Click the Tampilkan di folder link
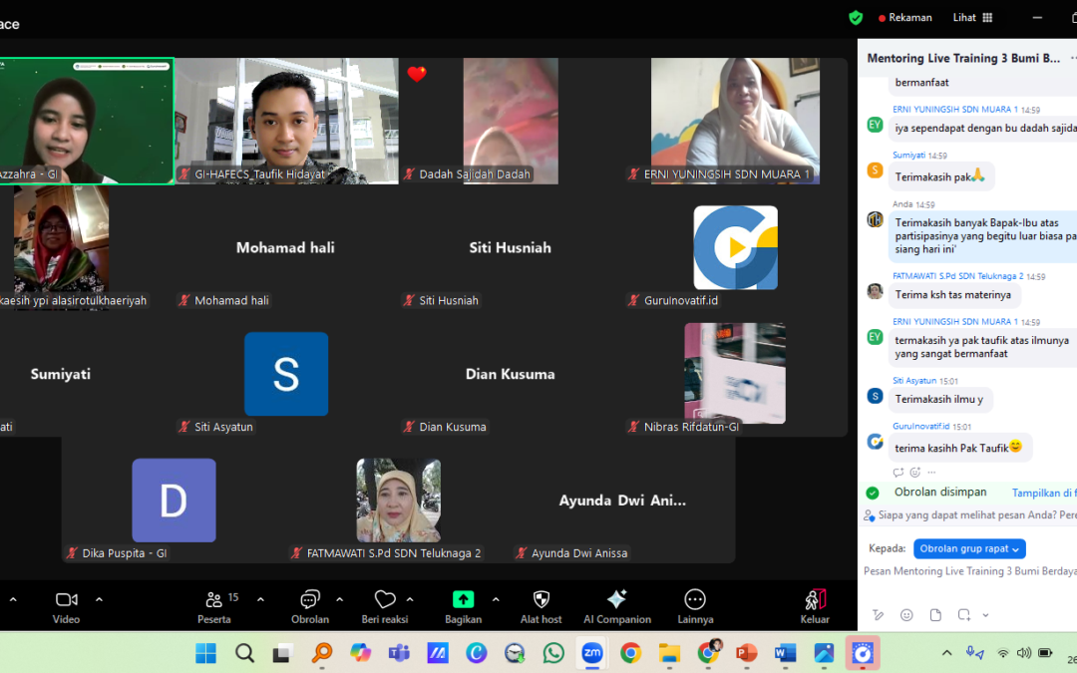The width and height of the screenshot is (1077, 673). point(1044,494)
